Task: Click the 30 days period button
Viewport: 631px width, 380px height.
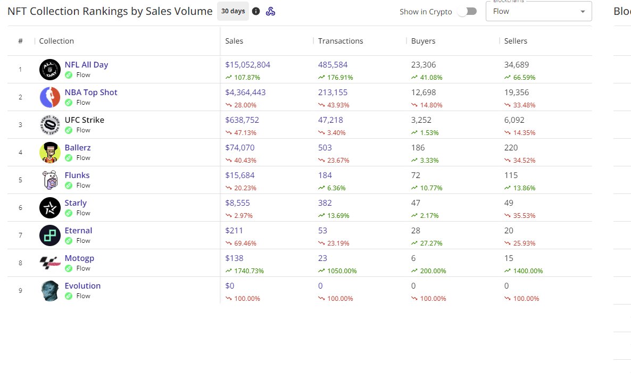Action: click(x=233, y=11)
